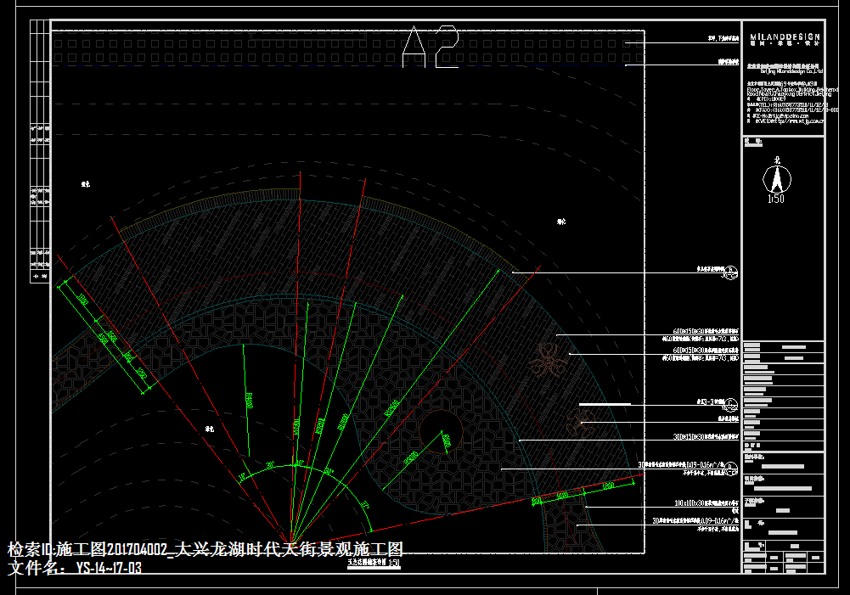Click the drawing title beneath the plan
This screenshot has width=850, height=595.
[x=374, y=563]
